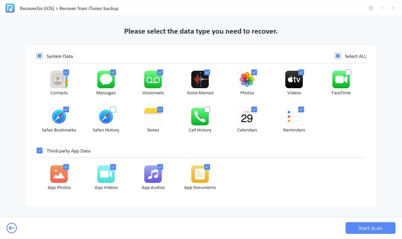Open settings from the title bar gear
Viewport: 402px width, 239px height.
point(370,8)
